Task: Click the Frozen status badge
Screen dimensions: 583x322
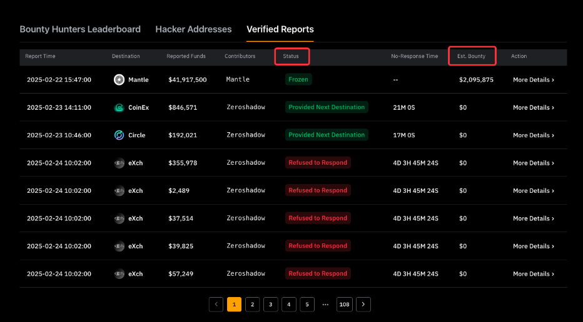Action: [298, 80]
